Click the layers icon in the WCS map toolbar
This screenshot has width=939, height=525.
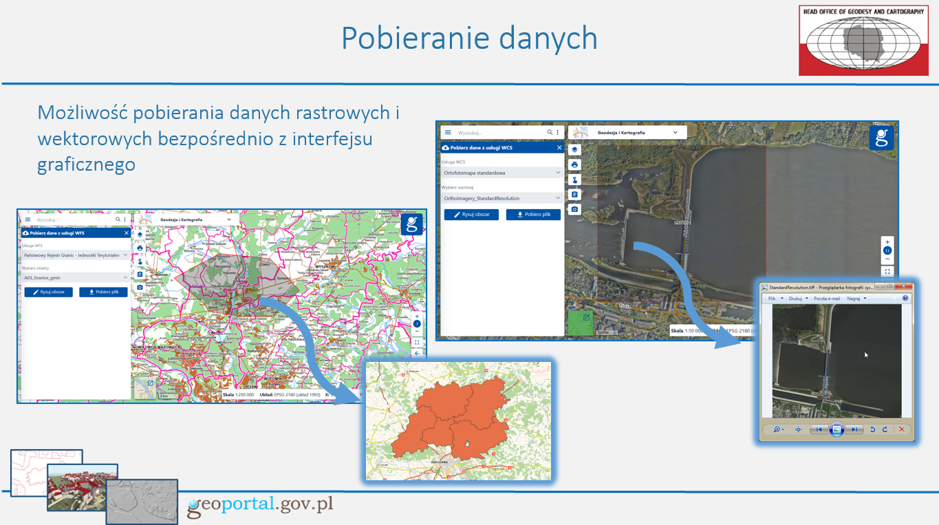pos(574,150)
